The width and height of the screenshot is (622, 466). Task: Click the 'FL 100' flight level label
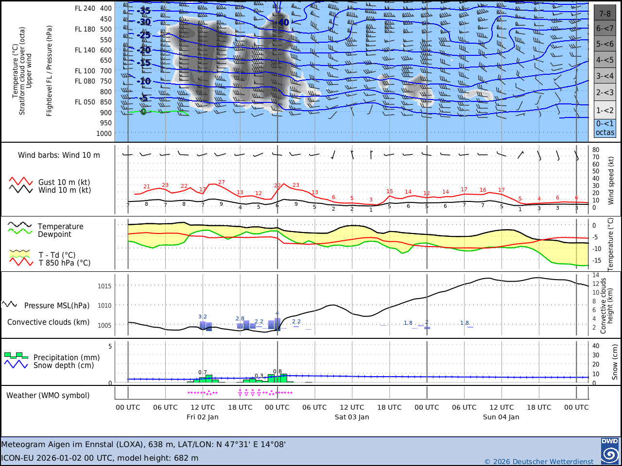85,71
